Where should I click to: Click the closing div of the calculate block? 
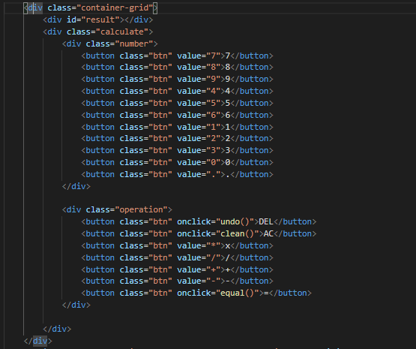tap(57, 329)
